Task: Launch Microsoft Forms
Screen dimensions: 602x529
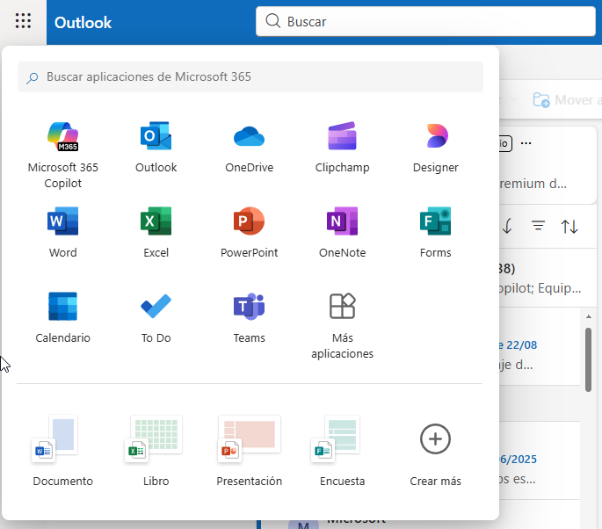Action: (435, 233)
